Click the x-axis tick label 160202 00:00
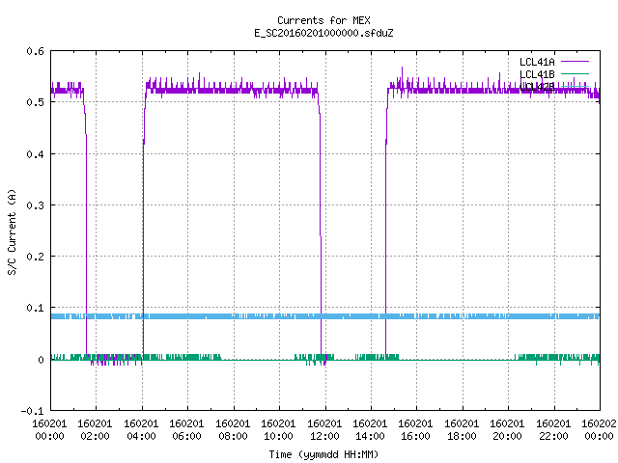Viewport: 618px width, 463px height. [x=599, y=430]
